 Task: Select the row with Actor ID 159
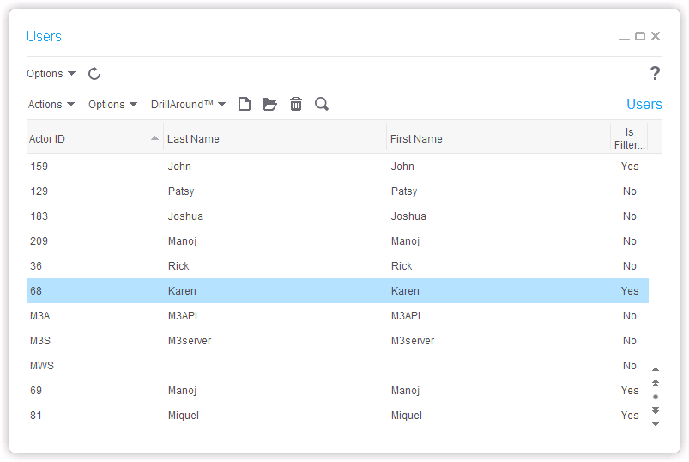click(x=335, y=167)
